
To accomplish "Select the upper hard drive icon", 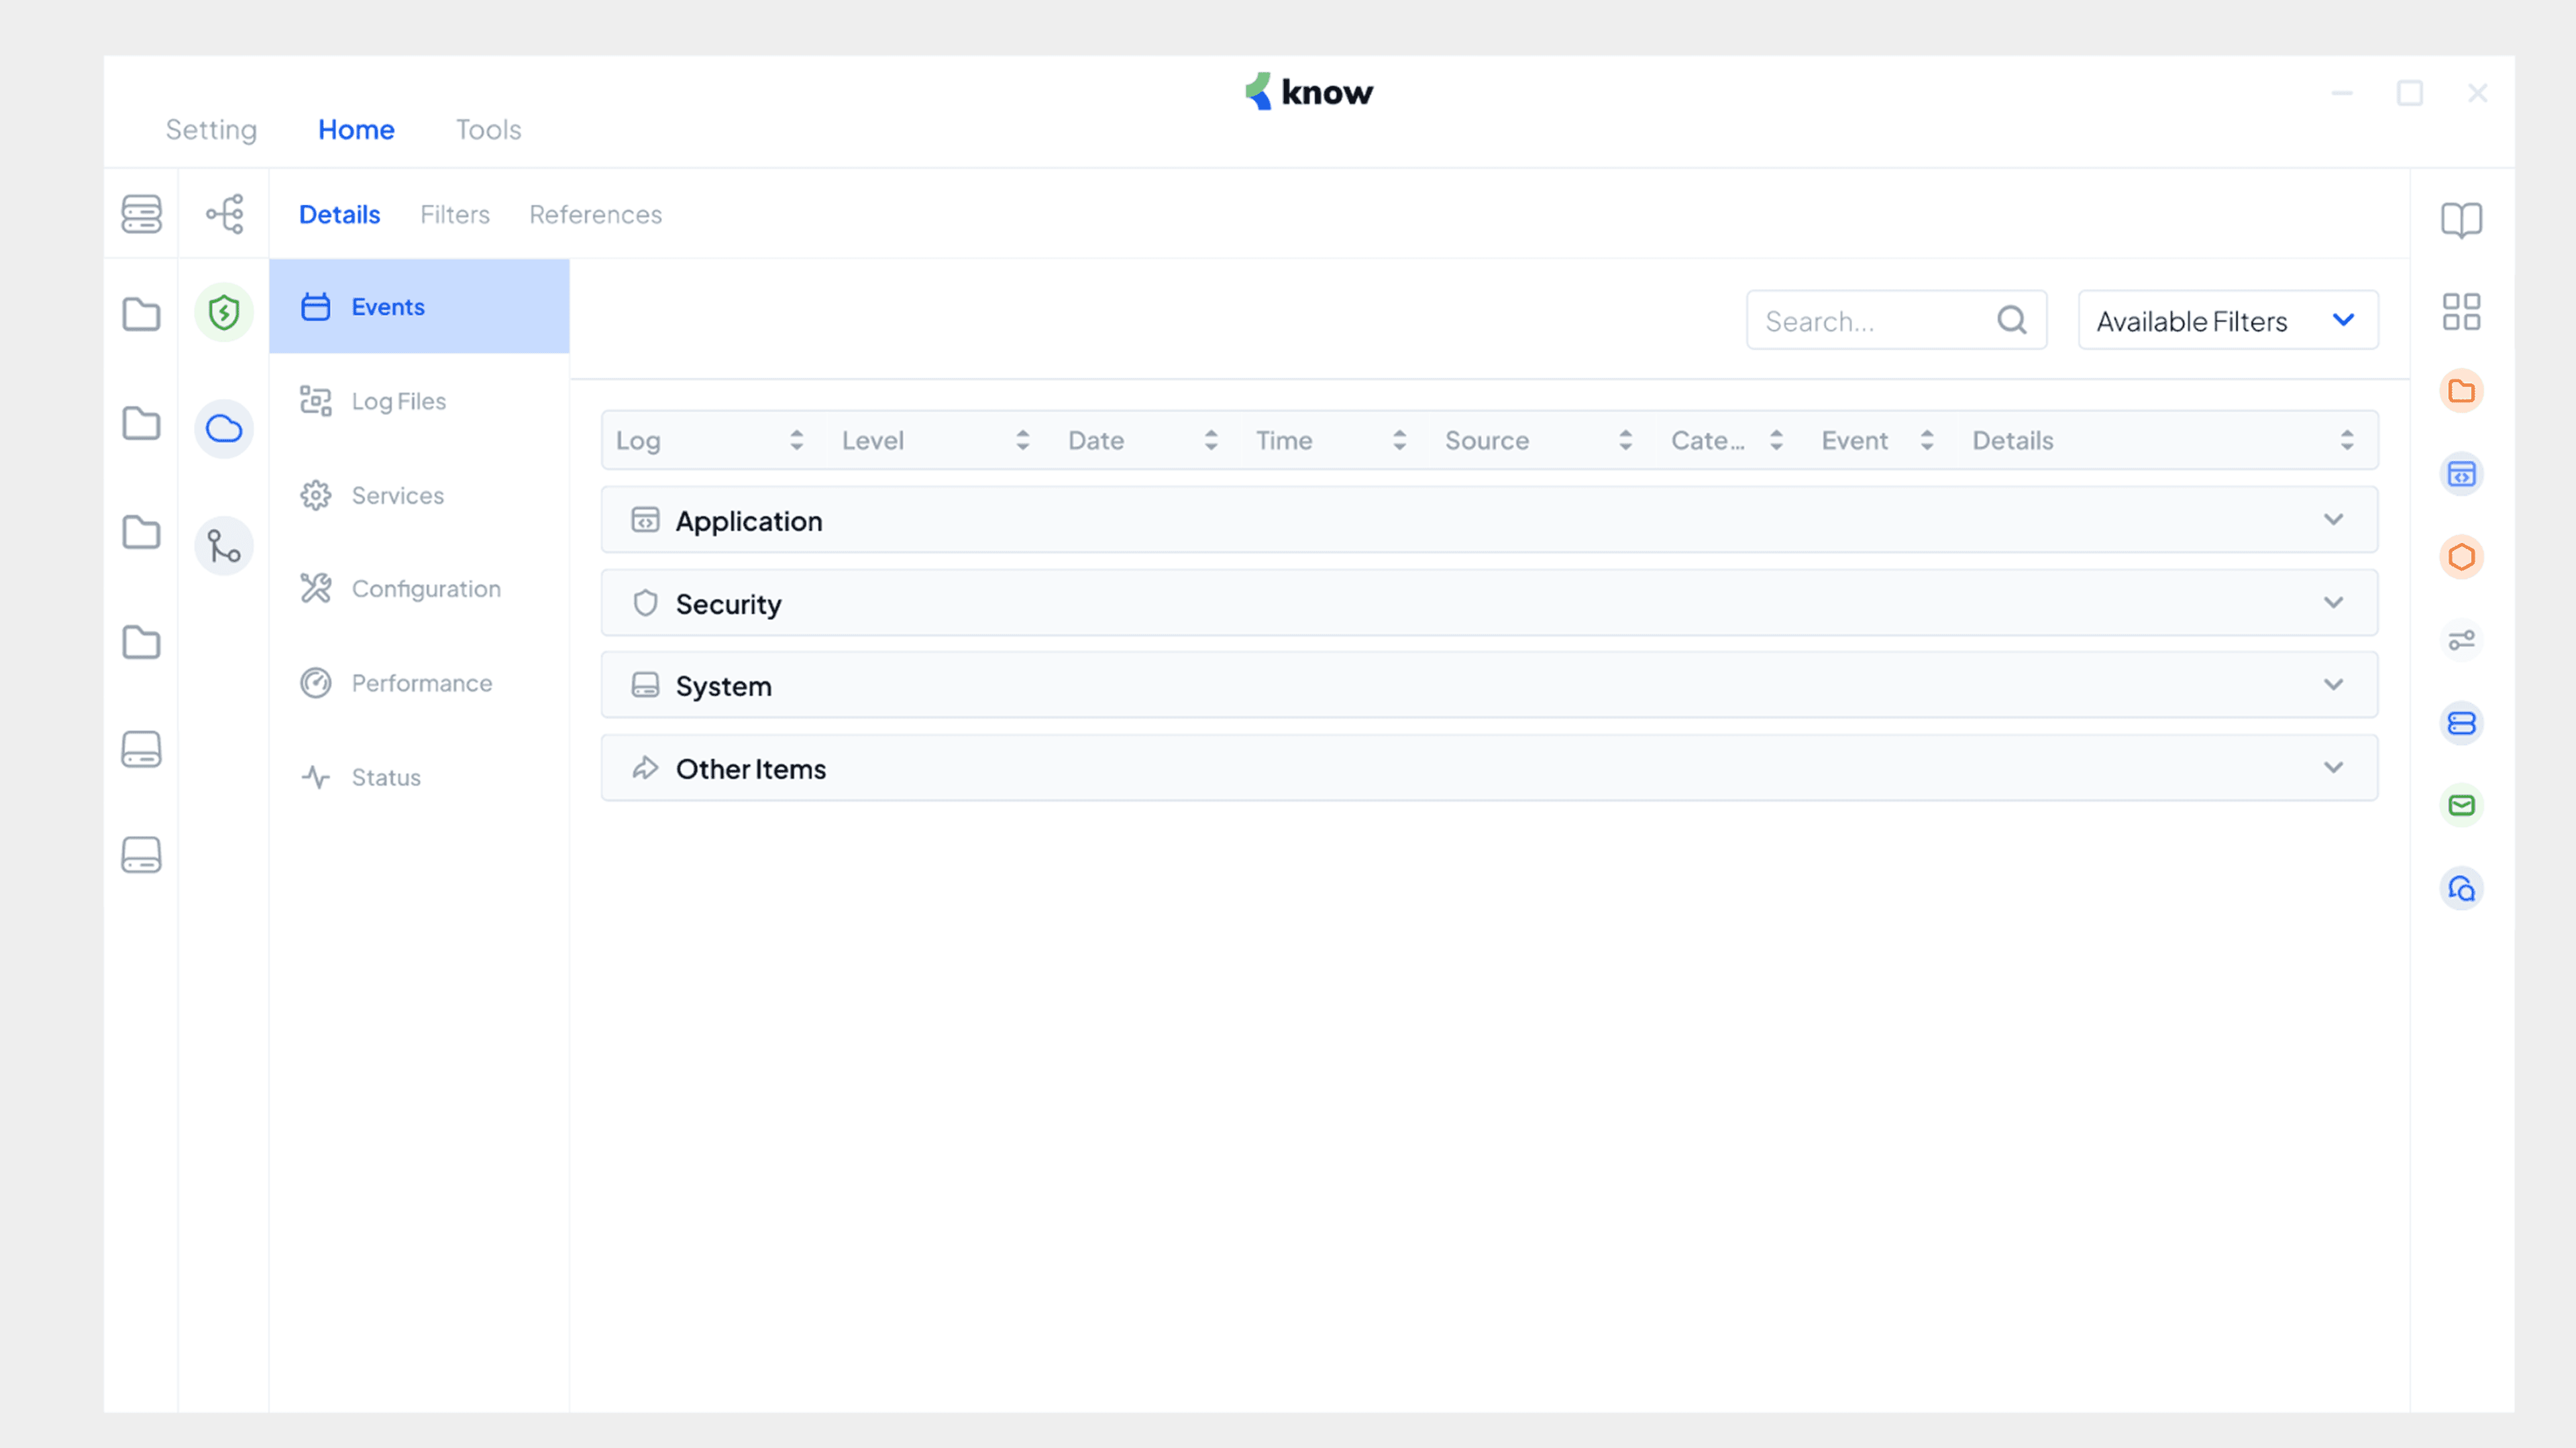I will 141,749.
